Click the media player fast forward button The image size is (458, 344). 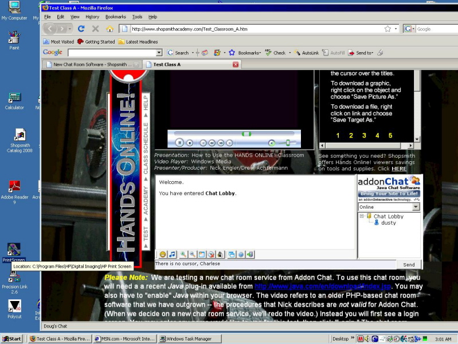221,143
